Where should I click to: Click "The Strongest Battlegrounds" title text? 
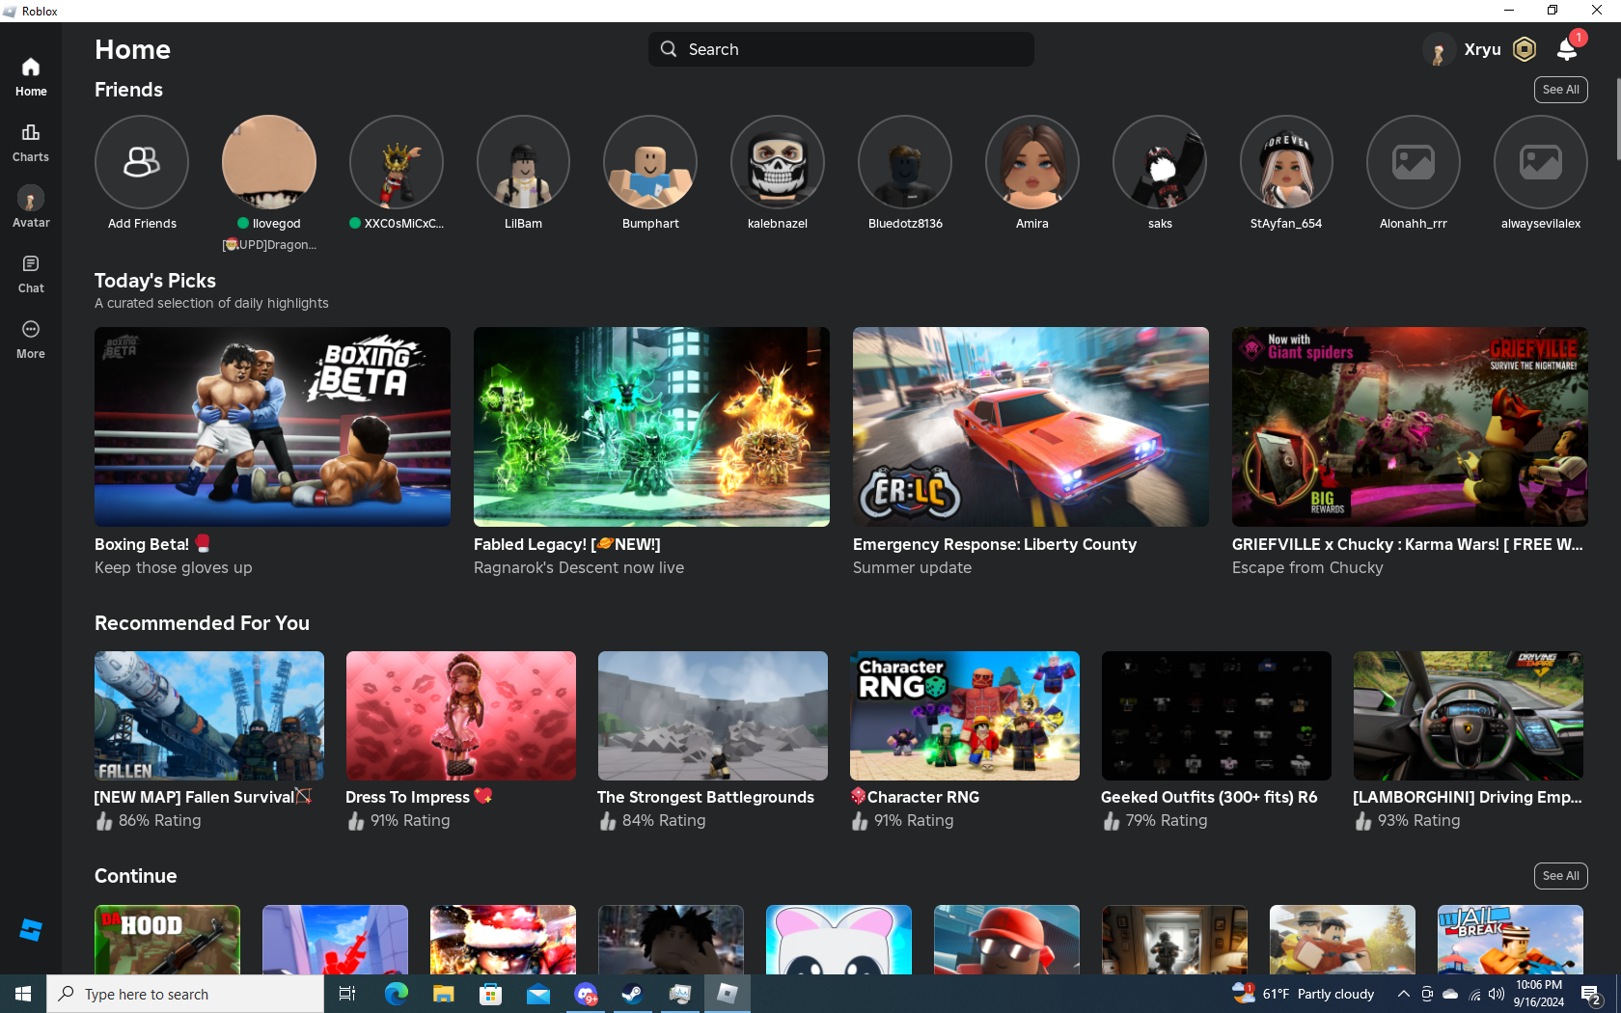[705, 797]
